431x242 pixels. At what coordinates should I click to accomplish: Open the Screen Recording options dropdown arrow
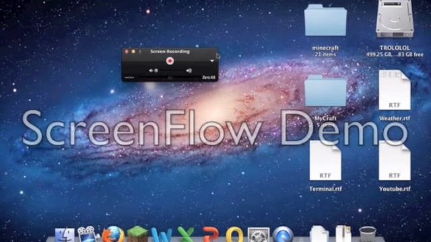(212, 61)
